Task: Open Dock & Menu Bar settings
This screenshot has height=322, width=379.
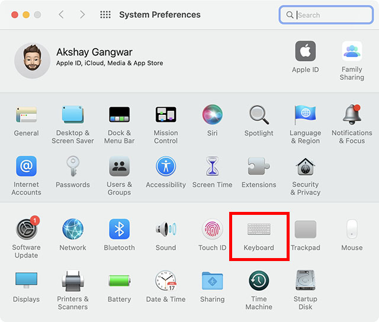Action: pos(119,115)
